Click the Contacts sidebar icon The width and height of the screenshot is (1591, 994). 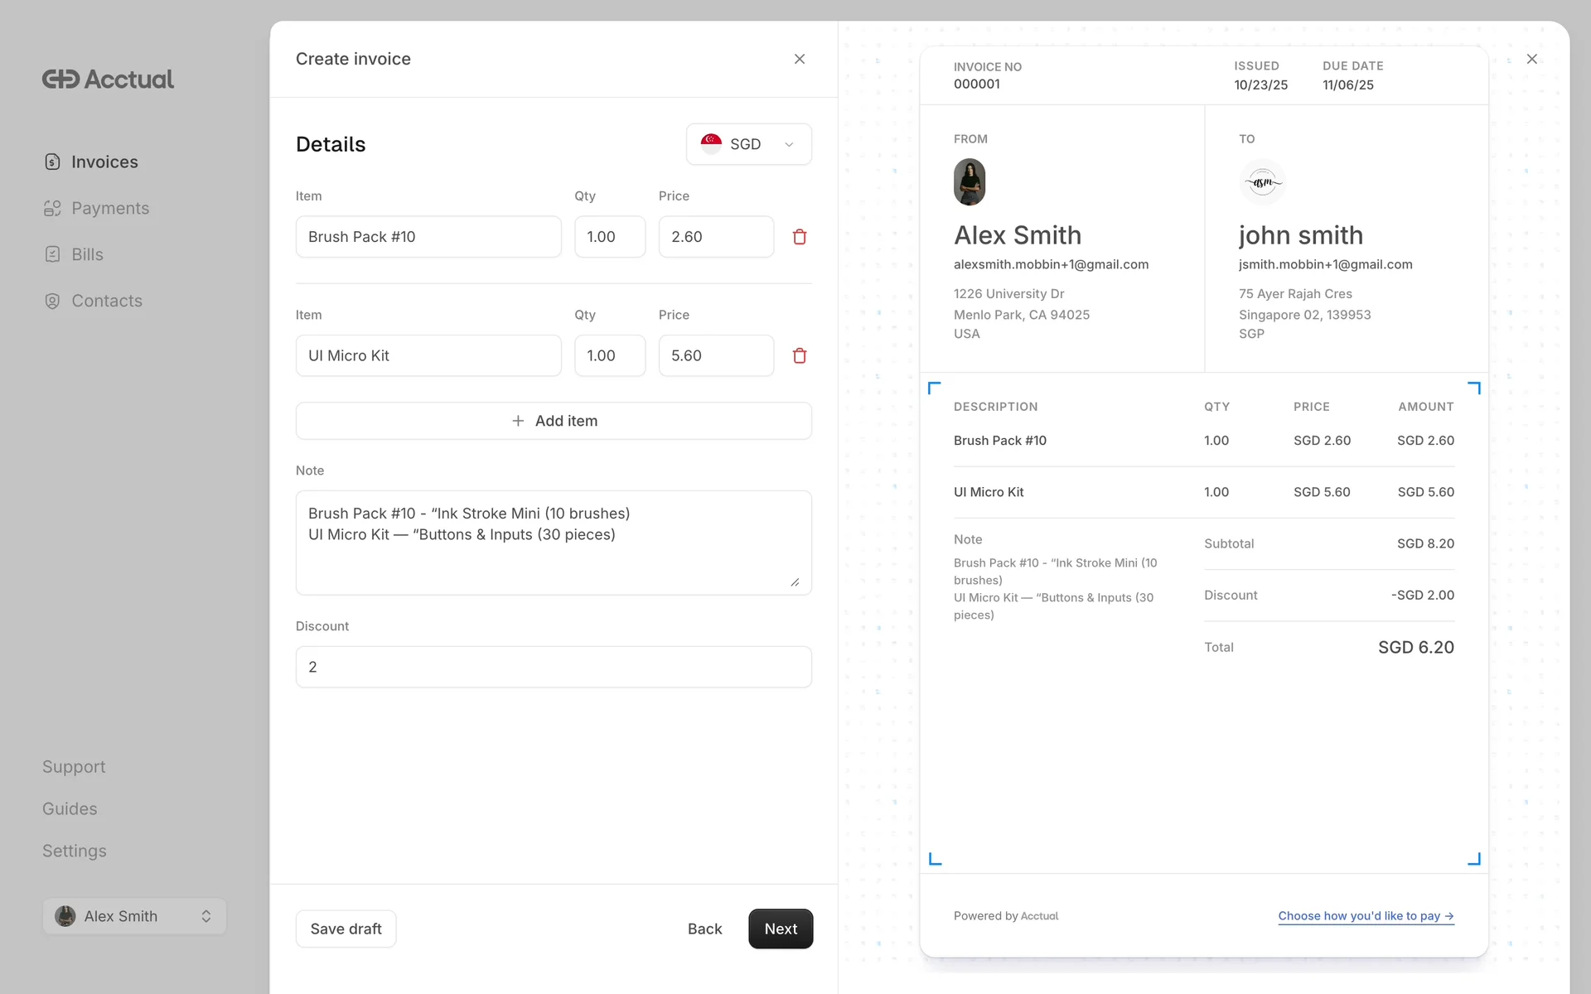(52, 301)
